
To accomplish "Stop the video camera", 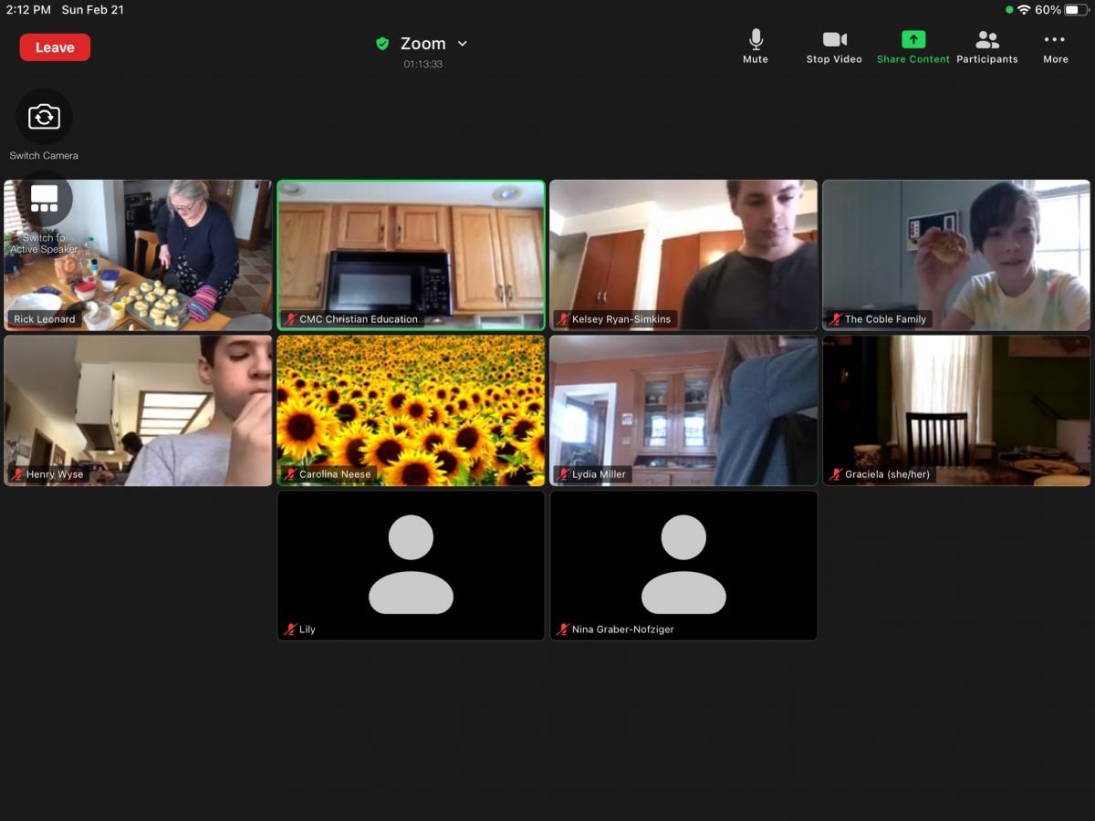I will [834, 47].
